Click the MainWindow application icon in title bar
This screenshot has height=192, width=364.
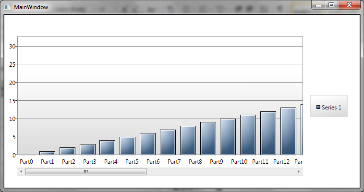7,7
